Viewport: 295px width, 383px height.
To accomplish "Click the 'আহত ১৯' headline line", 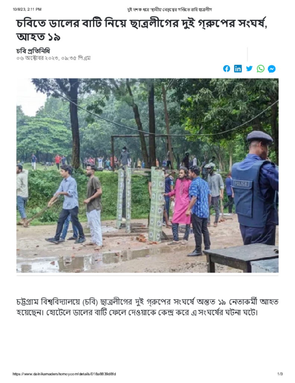I will click(38, 37).
